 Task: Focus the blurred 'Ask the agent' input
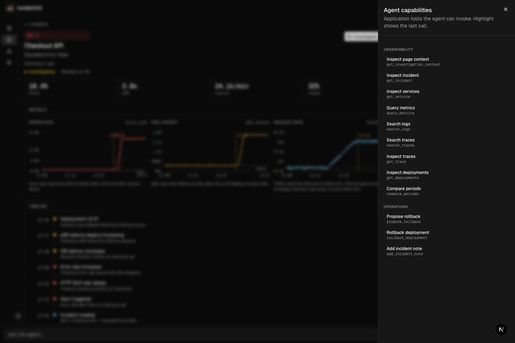point(189,335)
